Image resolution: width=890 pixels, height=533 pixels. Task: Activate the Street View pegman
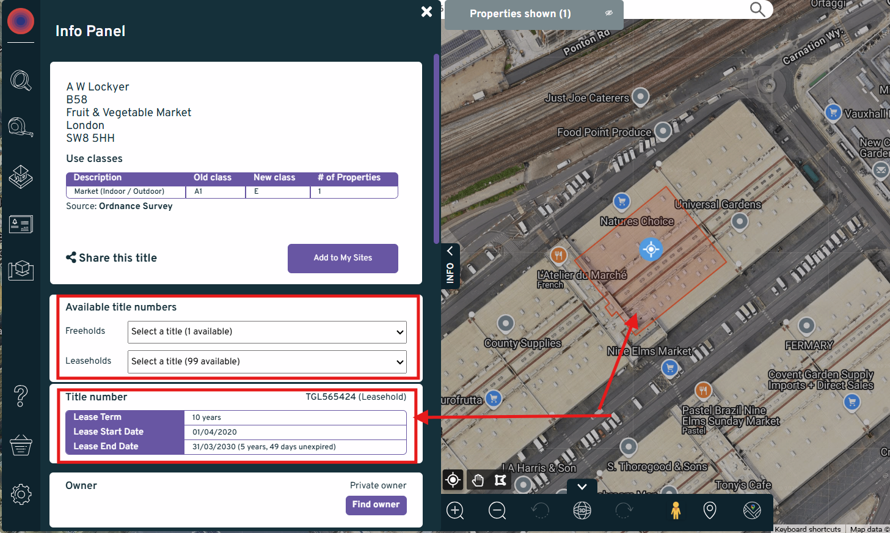point(676,510)
